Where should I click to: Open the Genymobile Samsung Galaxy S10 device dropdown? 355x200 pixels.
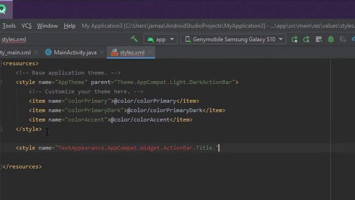[233, 39]
